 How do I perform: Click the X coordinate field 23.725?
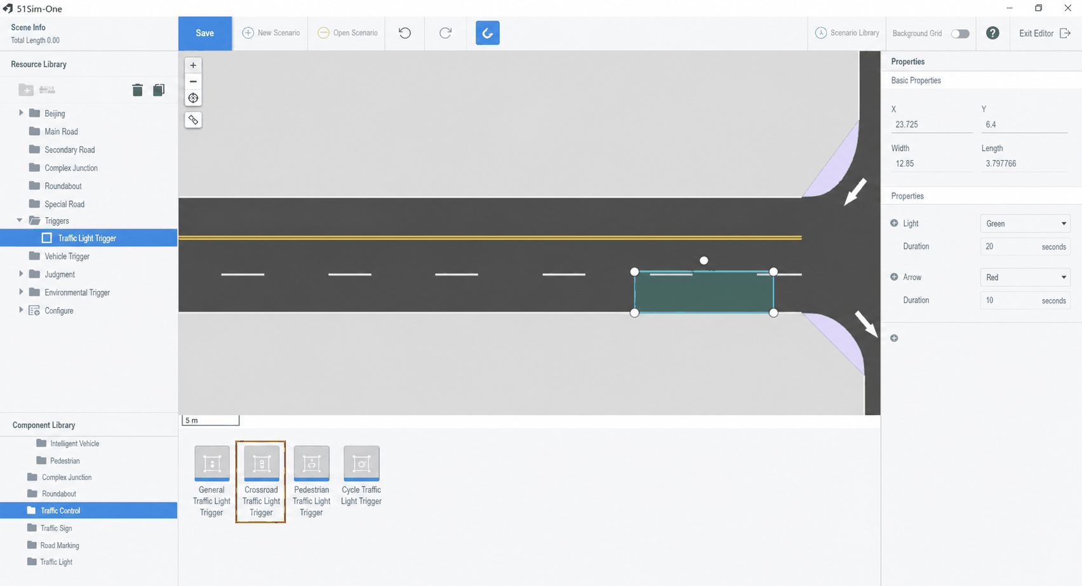932,124
